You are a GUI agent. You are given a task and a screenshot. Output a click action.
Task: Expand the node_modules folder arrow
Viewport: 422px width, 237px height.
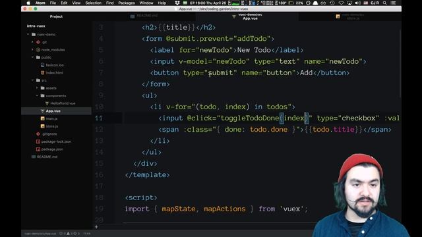(32, 50)
